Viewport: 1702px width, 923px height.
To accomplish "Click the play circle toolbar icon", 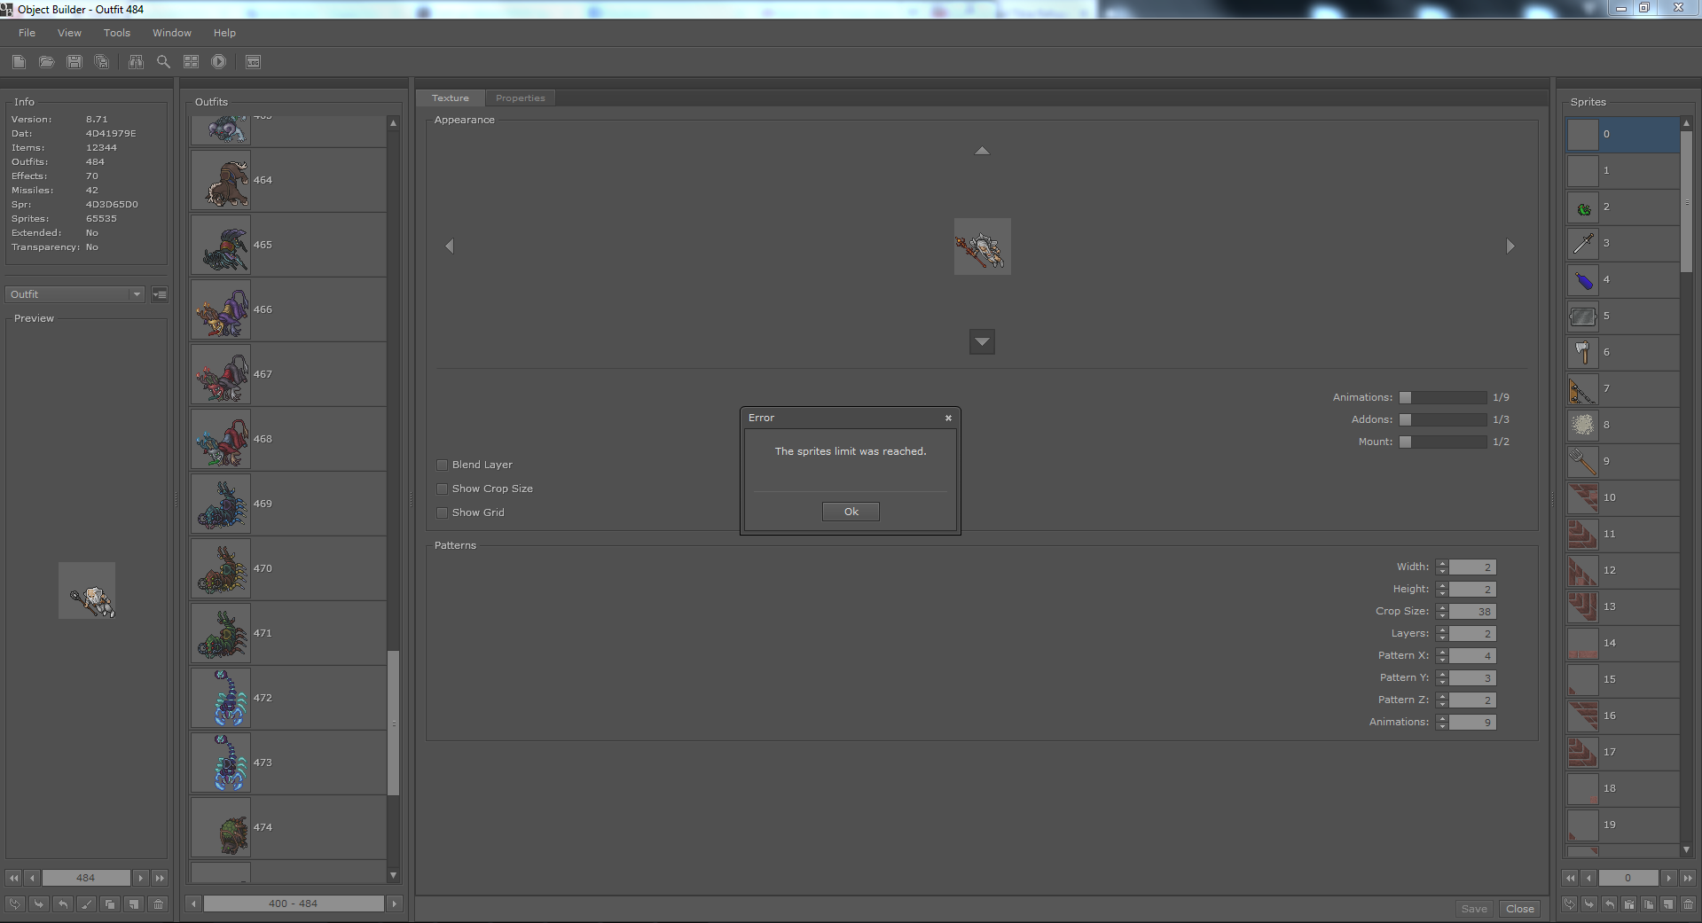I will click(218, 61).
